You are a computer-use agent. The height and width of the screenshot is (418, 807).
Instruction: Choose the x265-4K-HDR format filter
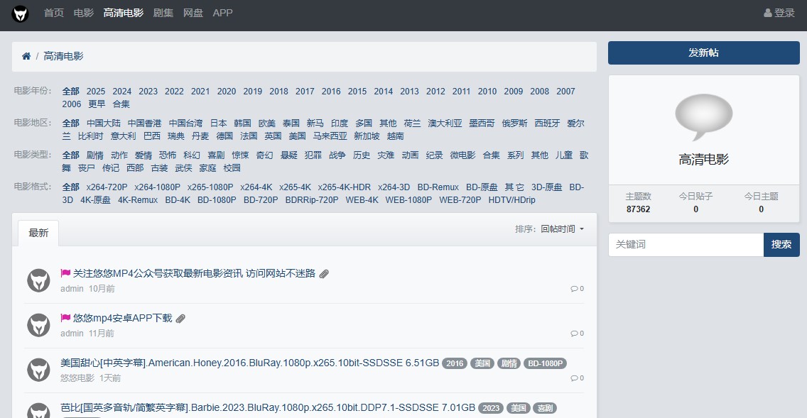pos(344,187)
